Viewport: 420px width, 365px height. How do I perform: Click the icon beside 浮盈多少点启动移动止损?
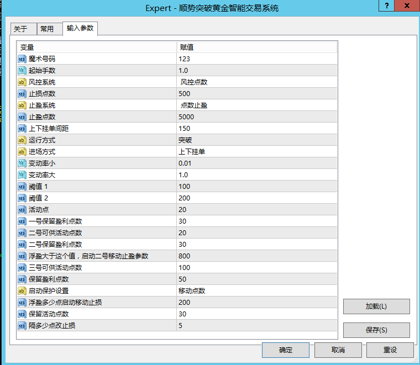(x=22, y=303)
